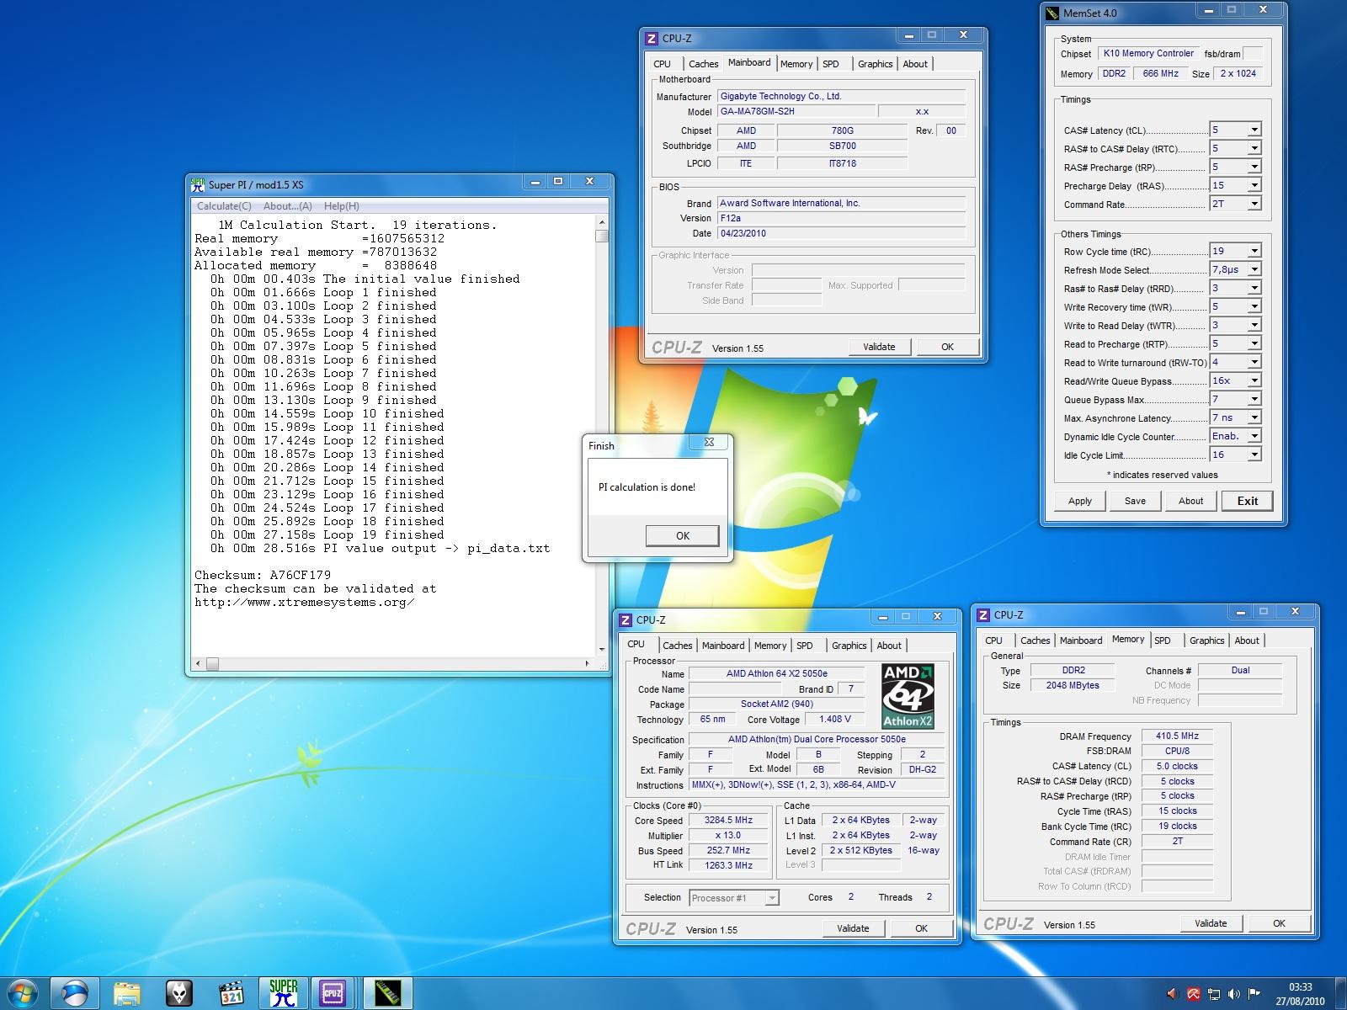1347x1010 pixels.
Task: Click Exit in MemSet
Action: click(1248, 501)
